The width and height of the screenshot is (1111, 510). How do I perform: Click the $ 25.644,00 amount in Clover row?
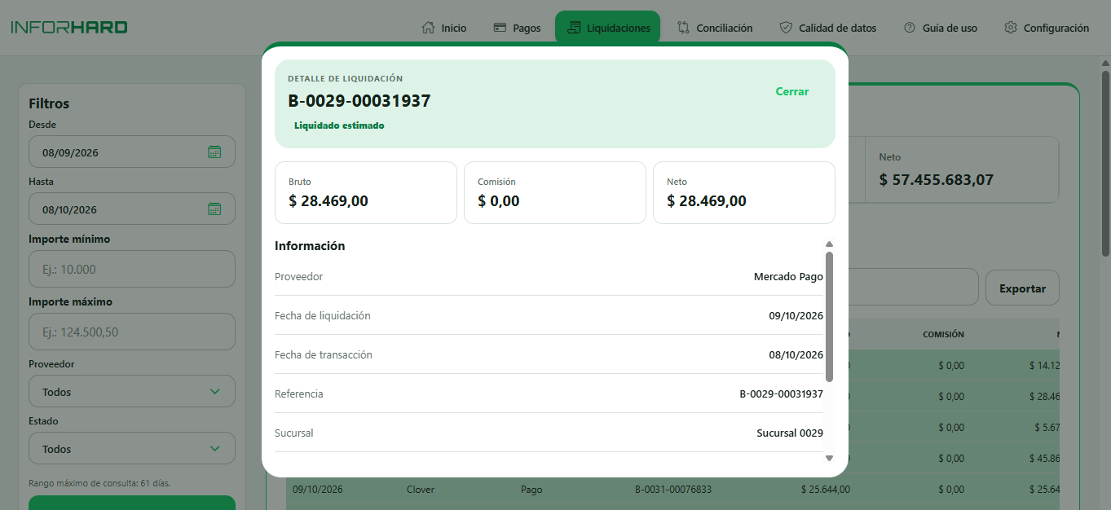[x=826, y=490]
